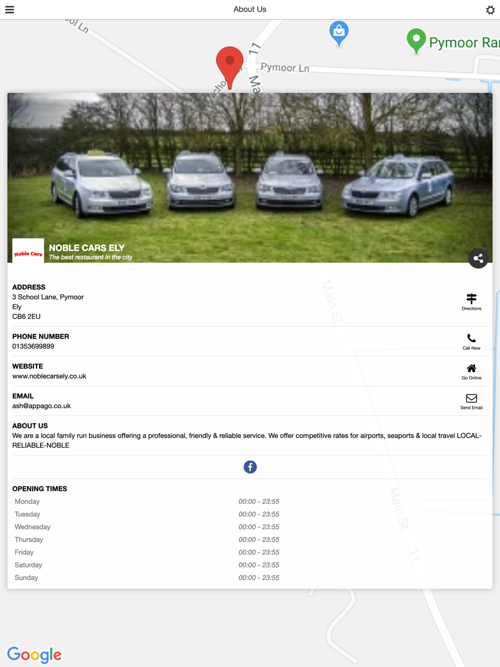The height and width of the screenshot is (667, 500).
Task: Click email ash@appago.co.uk
Action: coord(41,406)
